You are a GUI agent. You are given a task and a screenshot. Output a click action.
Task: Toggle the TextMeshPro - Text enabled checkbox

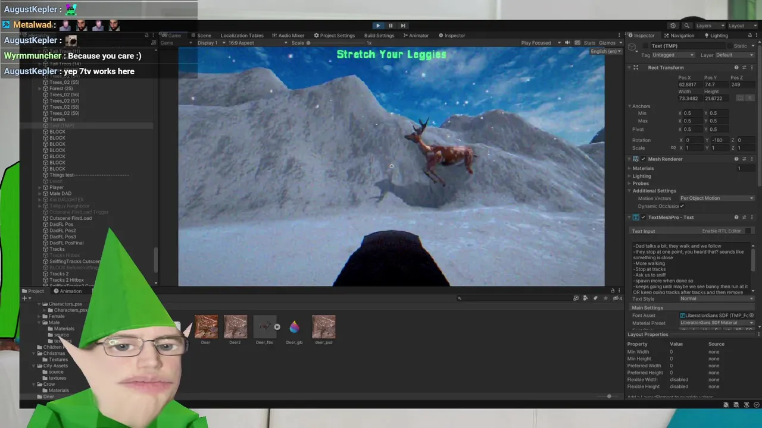click(643, 217)
